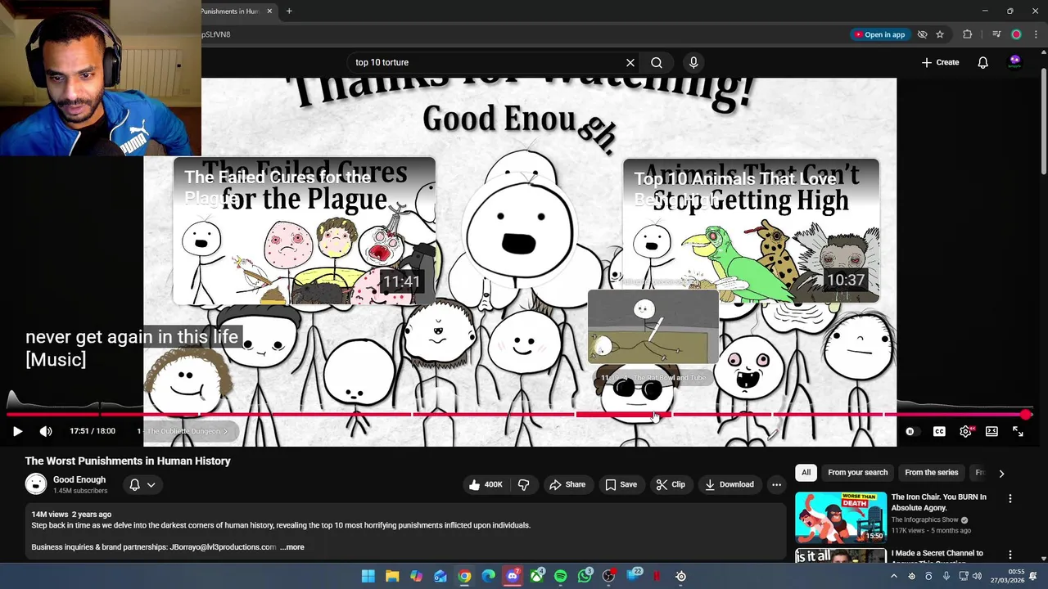Open Discord from taskbar
Screen dimensions: 1048x589
point(513,576)
